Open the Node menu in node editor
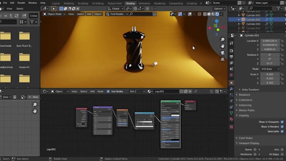Screen dimensions: 286x161 click(x=101, y=91)
